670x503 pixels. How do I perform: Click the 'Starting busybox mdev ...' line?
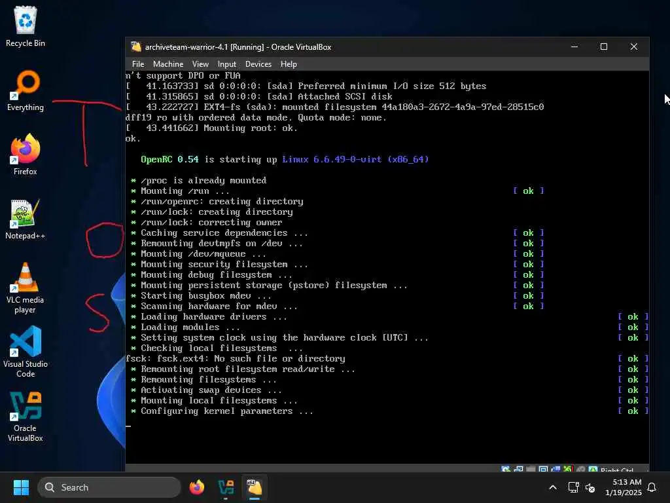click(205, 295)
